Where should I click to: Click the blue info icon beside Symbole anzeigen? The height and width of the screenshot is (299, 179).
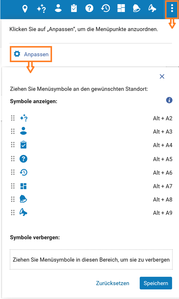(x=169, y=100)
